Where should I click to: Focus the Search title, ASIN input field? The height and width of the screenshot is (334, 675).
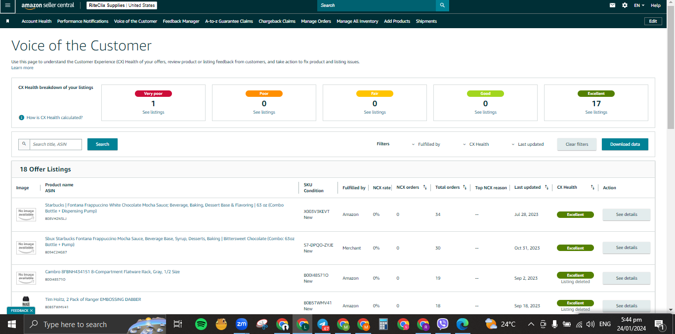(x=55, y=144)
